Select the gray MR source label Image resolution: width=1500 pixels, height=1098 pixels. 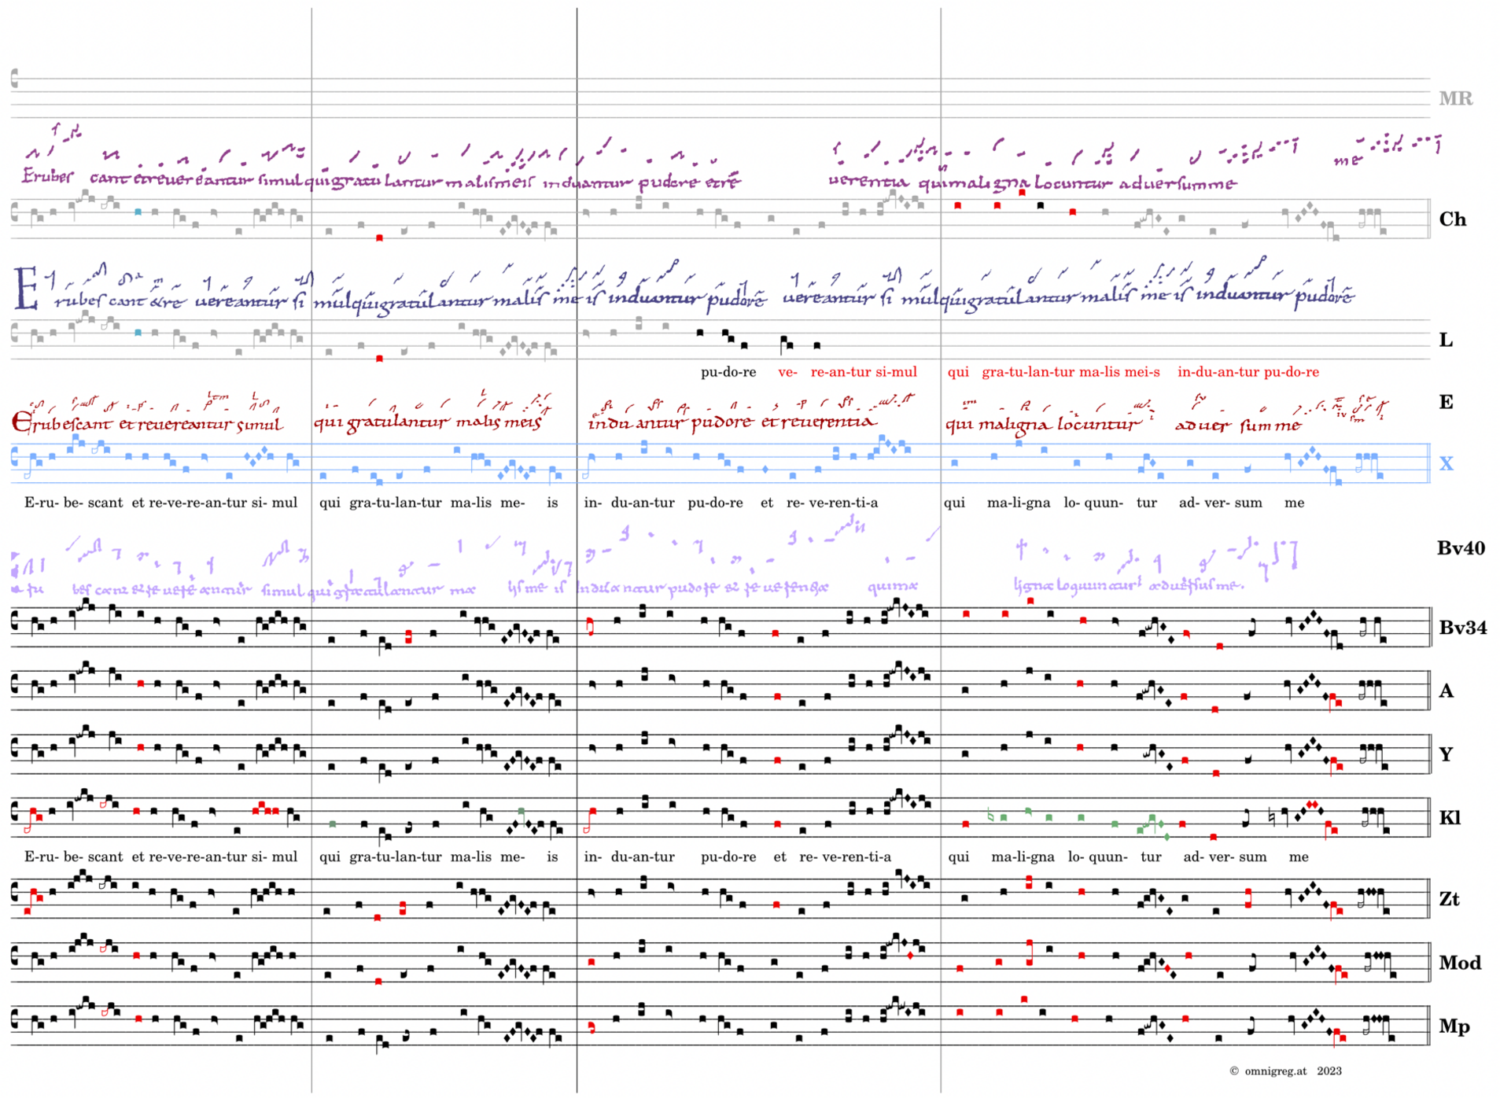(x=1455, y=98)
